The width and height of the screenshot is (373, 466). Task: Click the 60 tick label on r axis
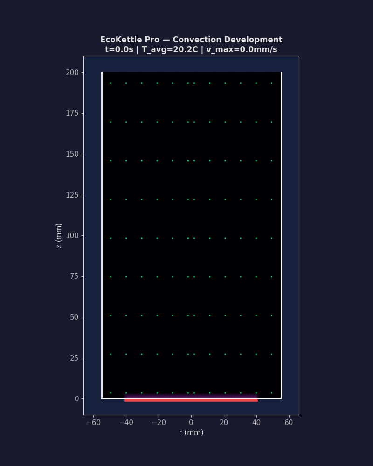point(289,423)
